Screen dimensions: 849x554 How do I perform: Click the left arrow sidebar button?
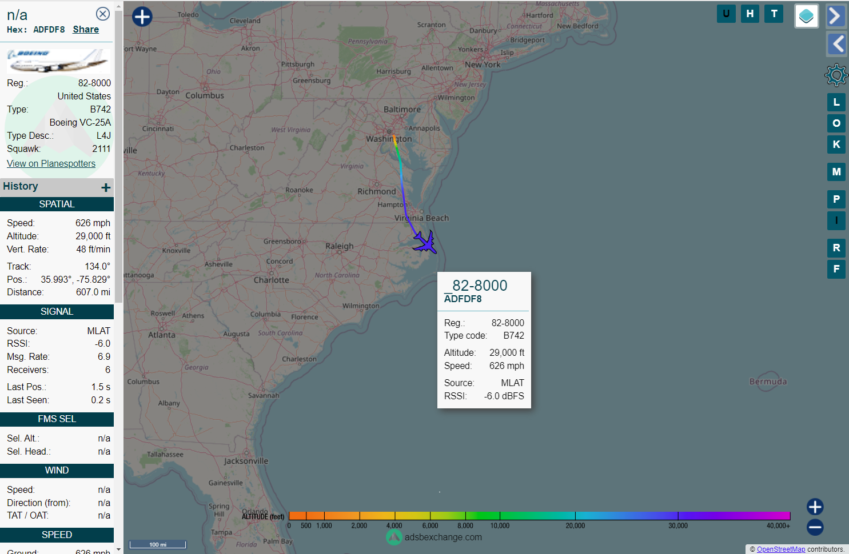836,44
